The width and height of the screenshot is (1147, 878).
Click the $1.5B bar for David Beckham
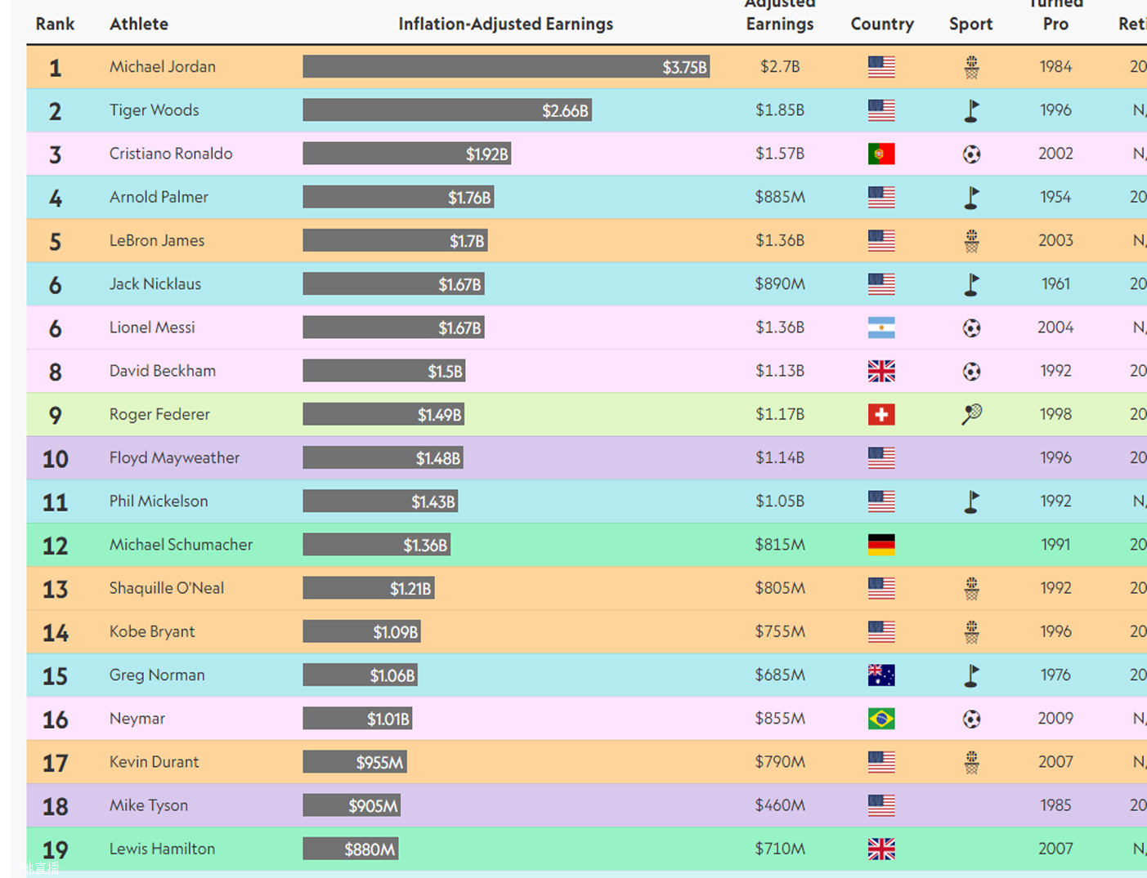384,371
